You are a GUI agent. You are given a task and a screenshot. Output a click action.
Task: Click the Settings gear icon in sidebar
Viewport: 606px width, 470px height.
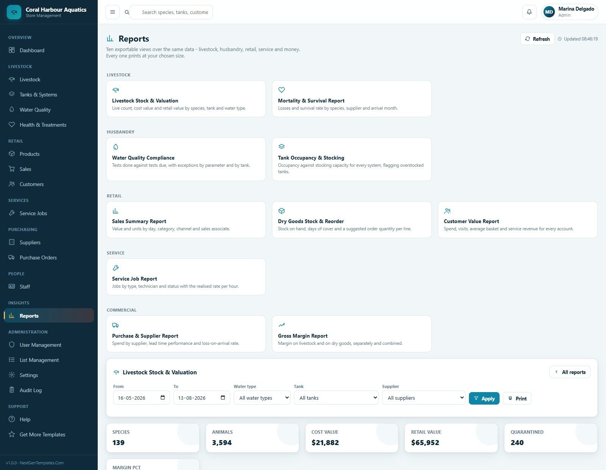coord(12,375)
